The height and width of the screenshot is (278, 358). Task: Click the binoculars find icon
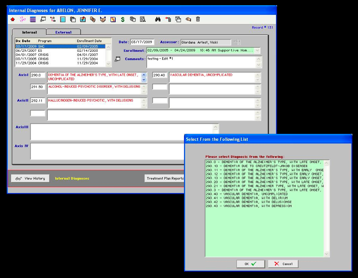coord(158,20)
